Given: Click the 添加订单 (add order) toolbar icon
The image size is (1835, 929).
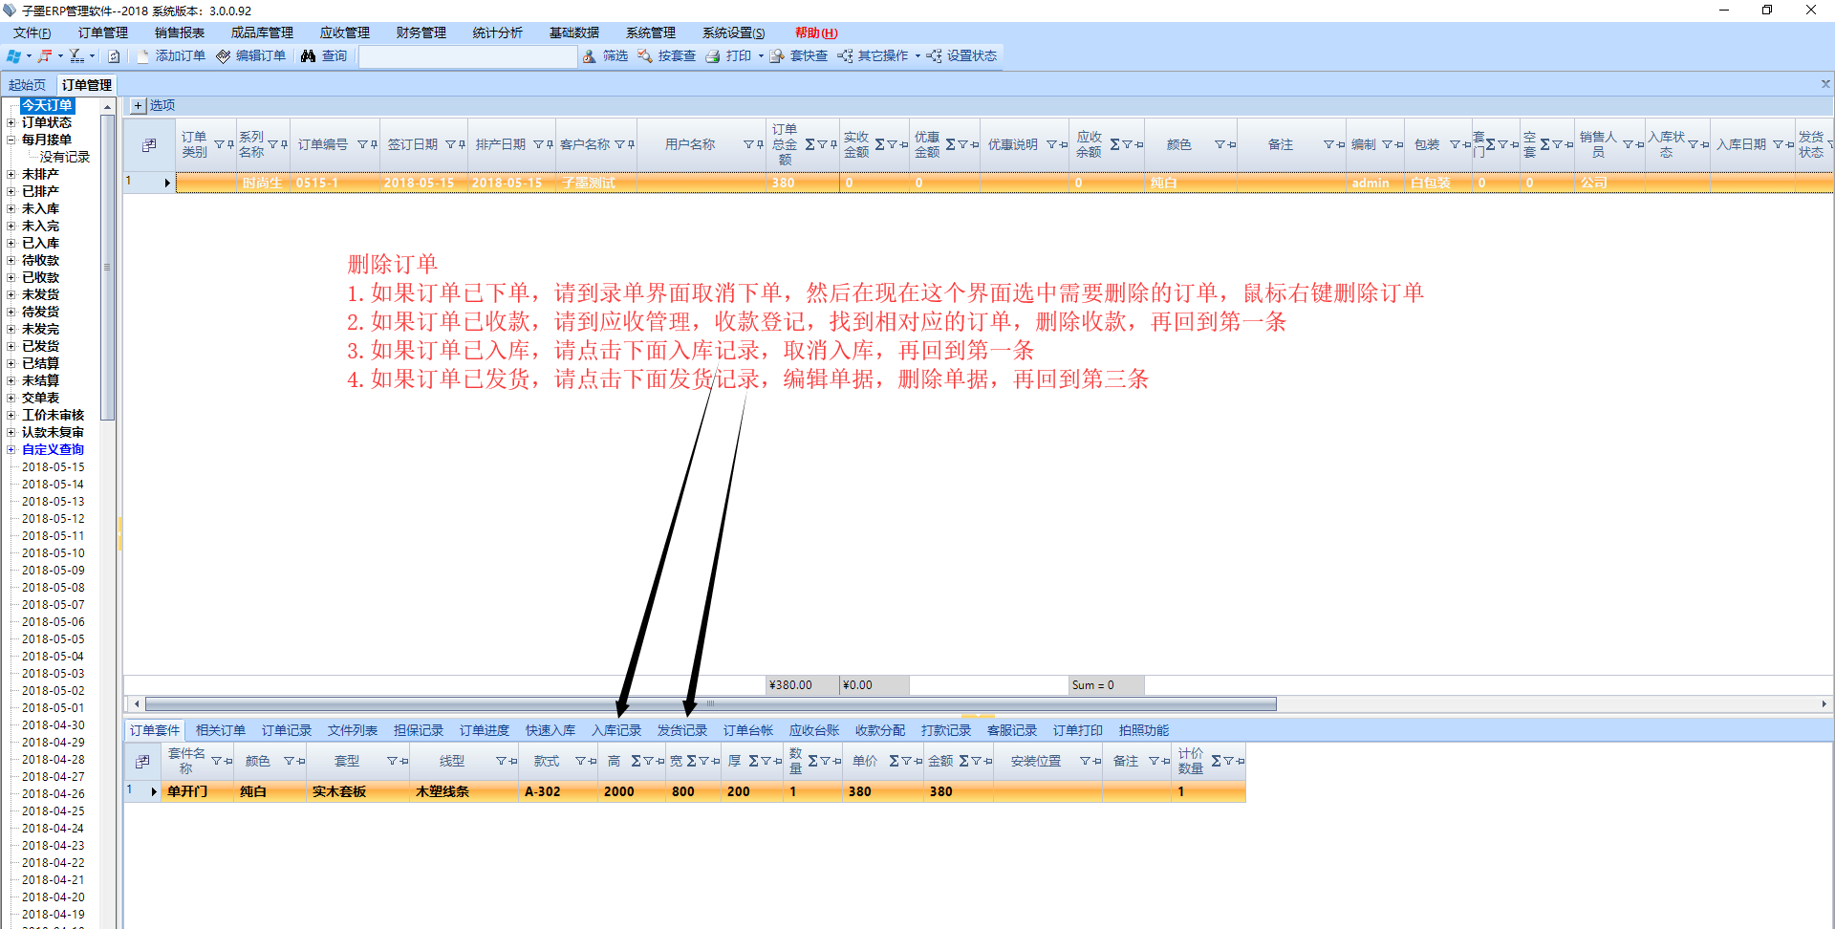Looking at the screenshot, I should pos(143,56).
